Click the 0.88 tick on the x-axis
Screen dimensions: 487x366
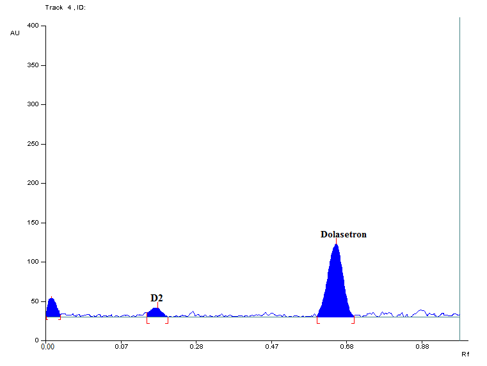(421, 347)
